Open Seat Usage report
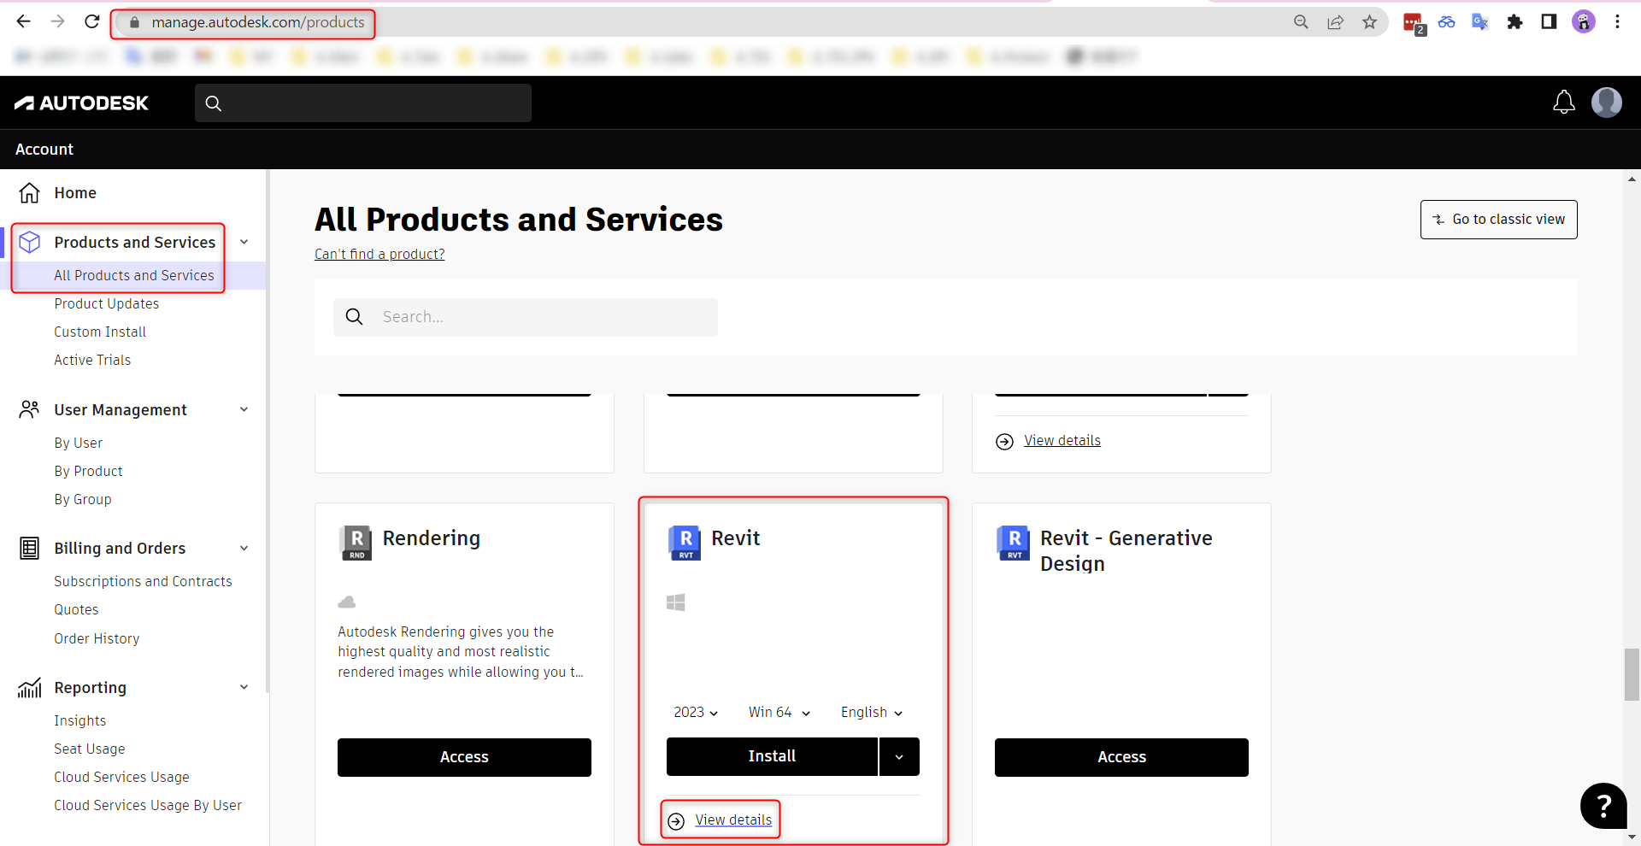1641x846 pixels. (x=90, y=749)
